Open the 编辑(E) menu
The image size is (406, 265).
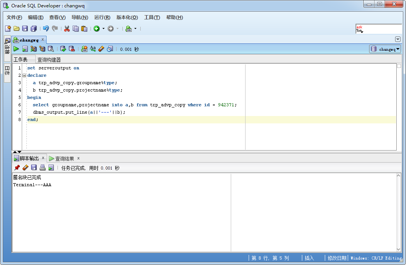36,17
